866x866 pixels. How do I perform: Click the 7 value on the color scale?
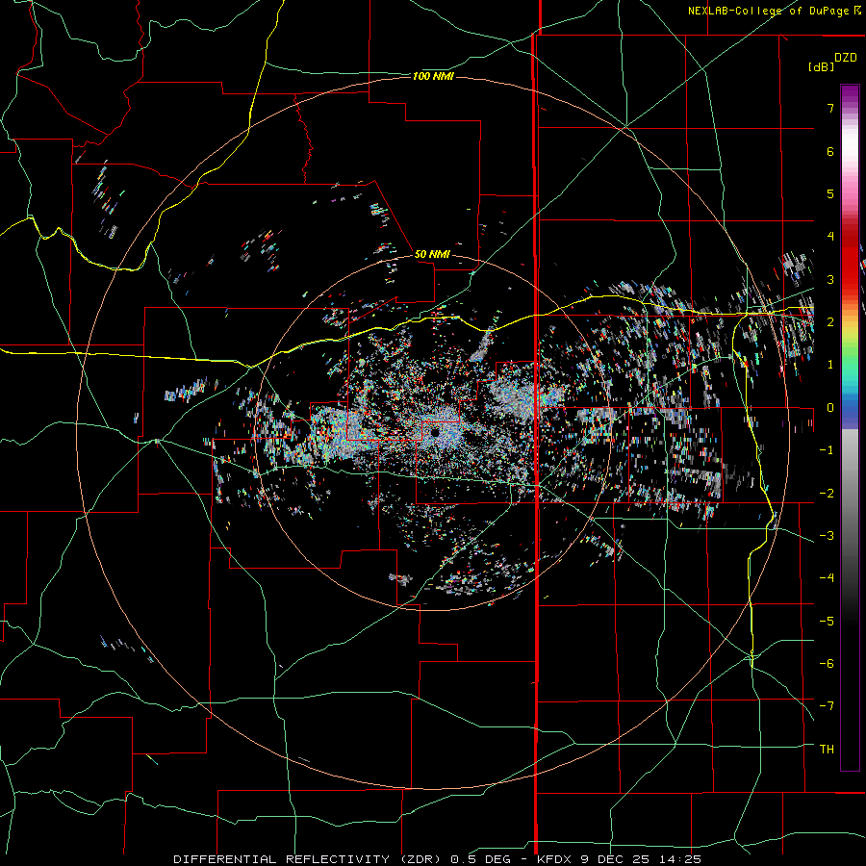click(x=830, y=108)
